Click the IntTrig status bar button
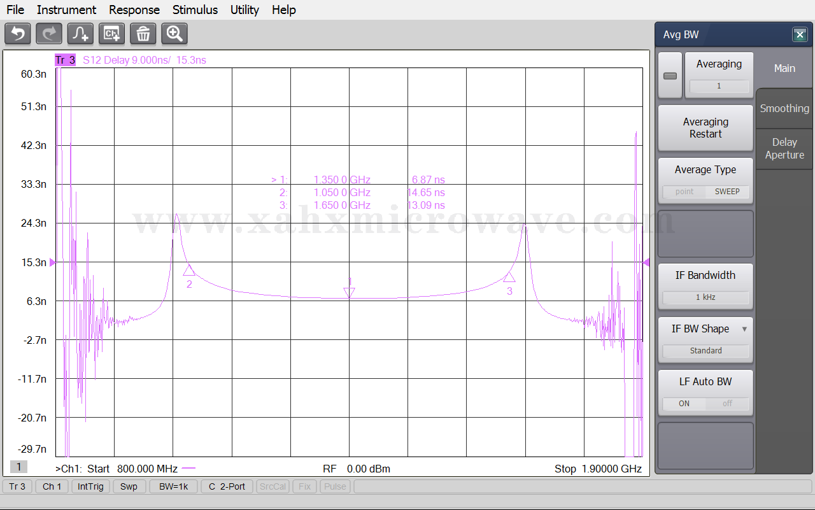Viewport: 815px width, 510px height. click(90, 486)
